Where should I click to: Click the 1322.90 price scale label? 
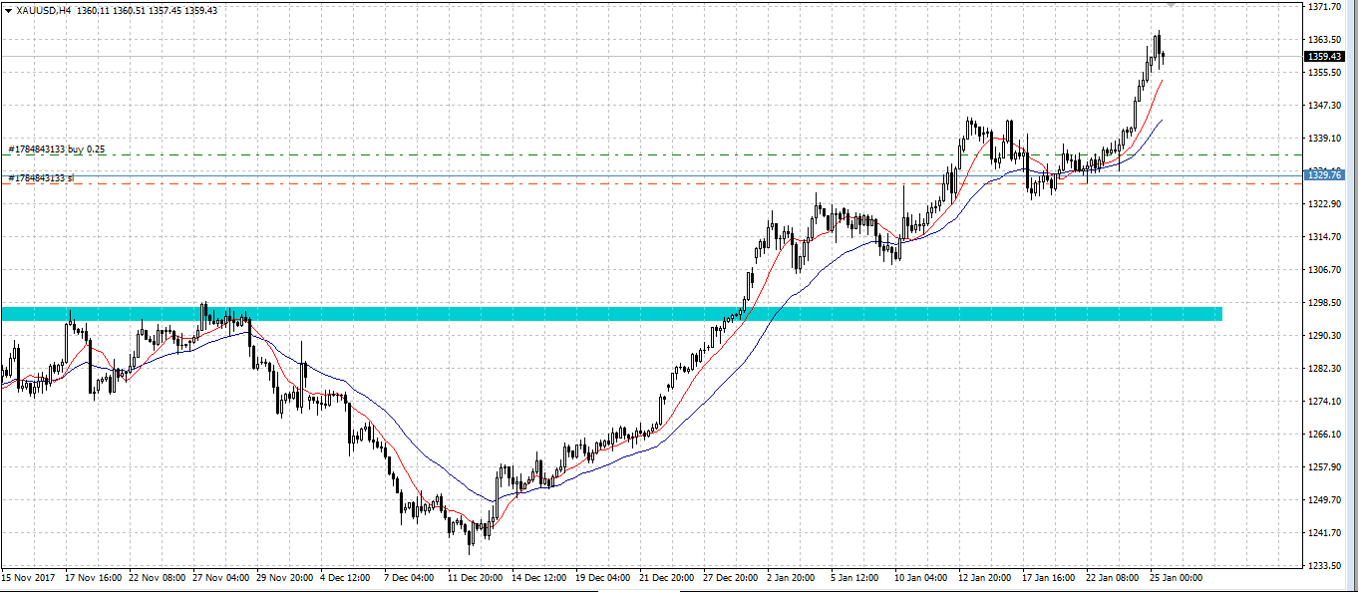[1323, 204]
